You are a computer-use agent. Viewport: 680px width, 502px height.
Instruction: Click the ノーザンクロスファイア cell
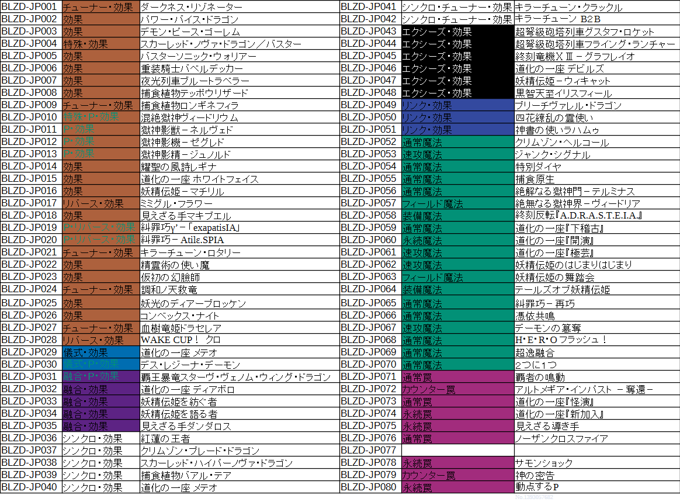(596, 438)
